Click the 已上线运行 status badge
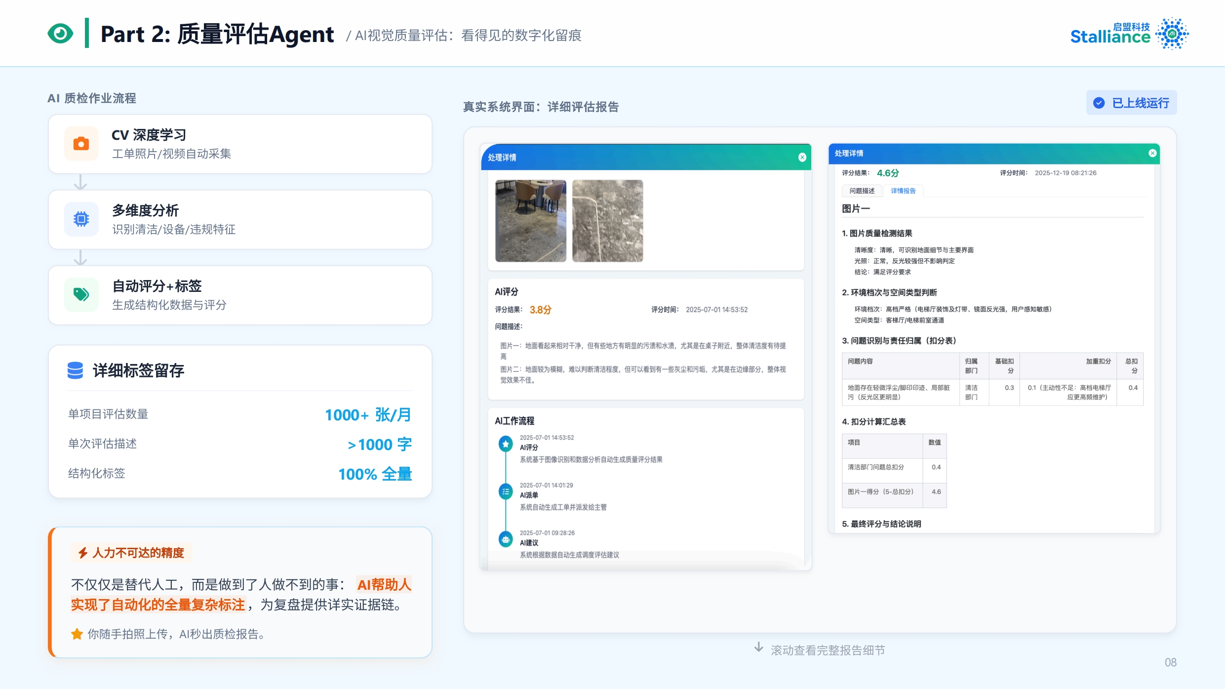This screenshot has height=689, width=1225. (1131, 103)
